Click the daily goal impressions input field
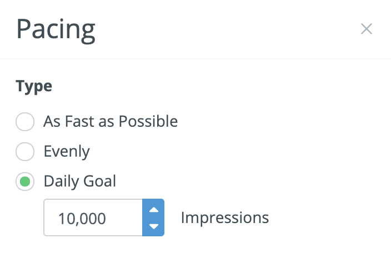 [x=93, y=217]
